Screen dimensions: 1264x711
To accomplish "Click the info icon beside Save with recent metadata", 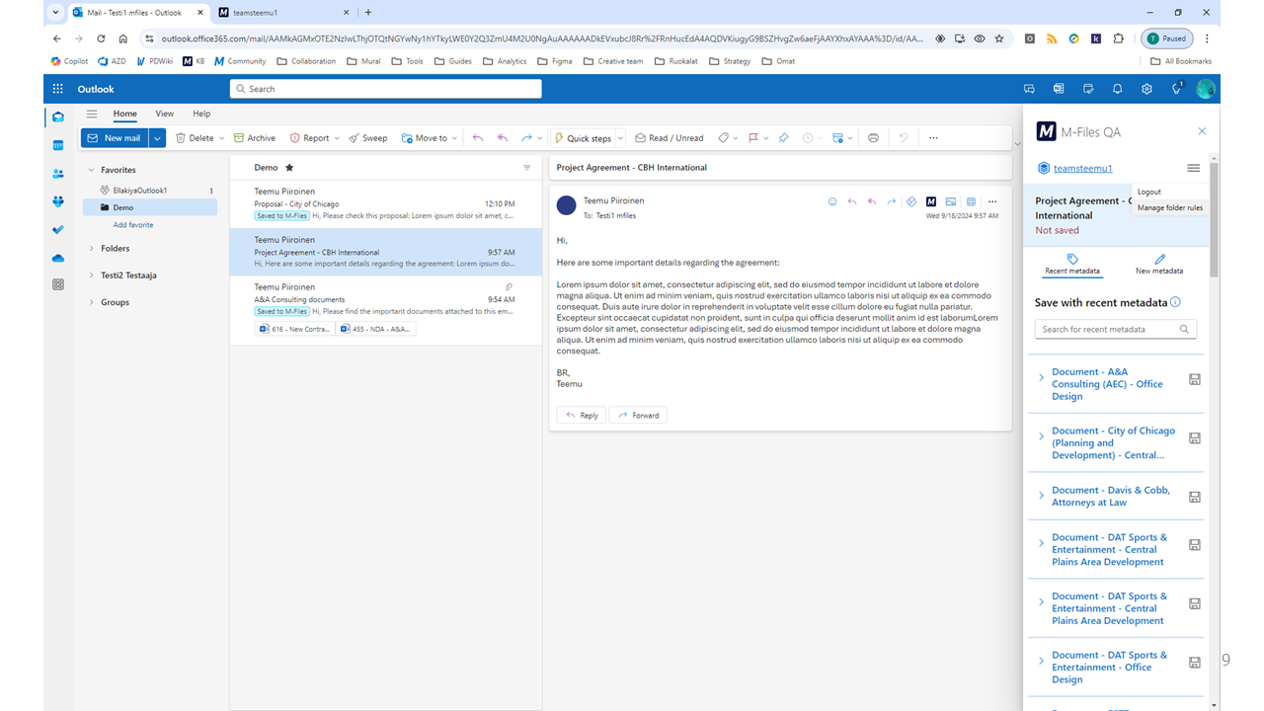I will point(1175,302).
